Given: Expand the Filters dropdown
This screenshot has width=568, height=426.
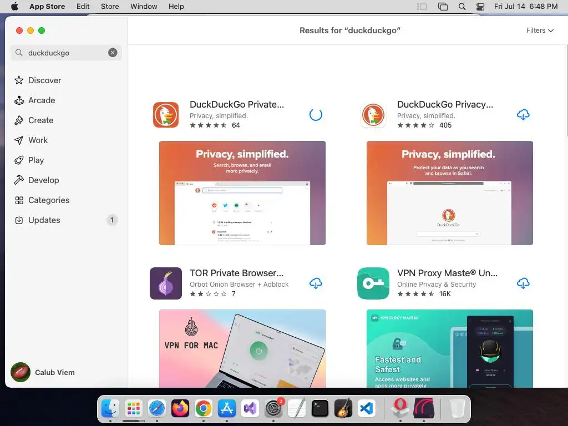Looking at the screenshot, I should [x=540, y=31].
